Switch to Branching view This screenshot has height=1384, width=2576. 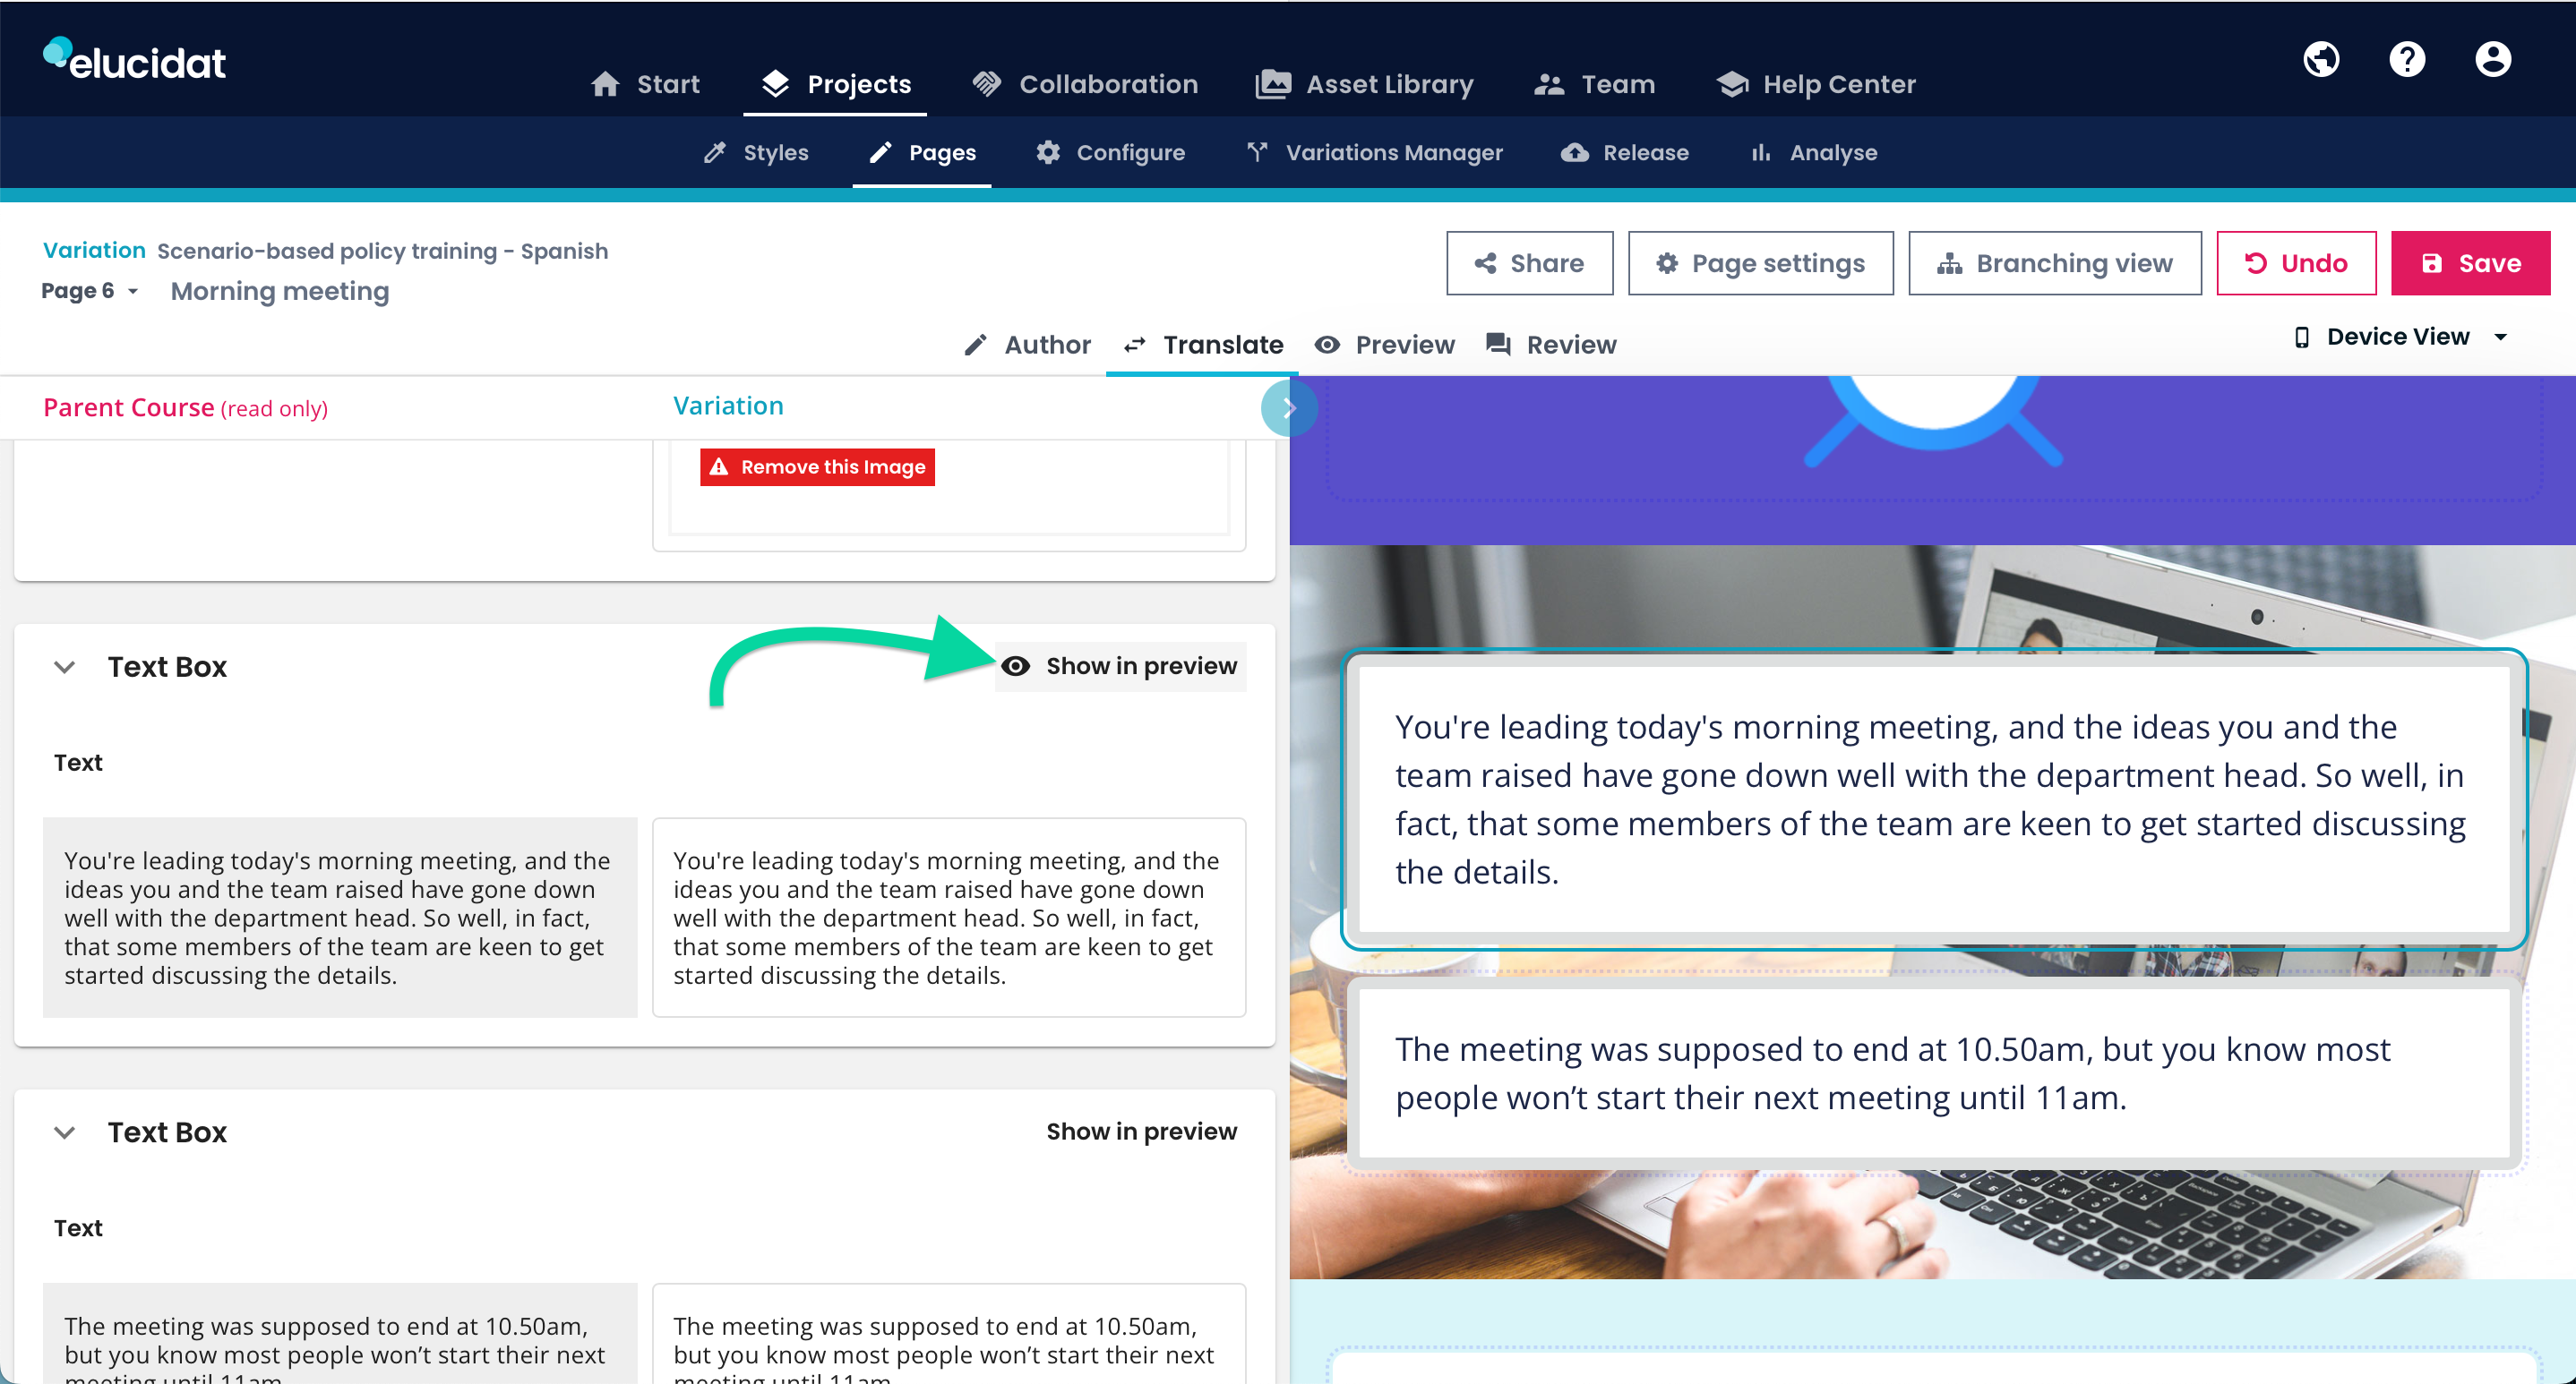(2054, 263)
